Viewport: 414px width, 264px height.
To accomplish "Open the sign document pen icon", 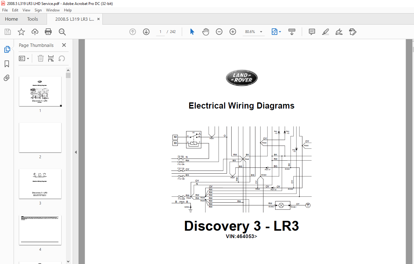I will pyautogui.click(x=339, y=32).
